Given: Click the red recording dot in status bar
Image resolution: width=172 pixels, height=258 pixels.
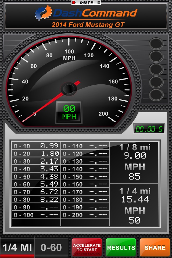Looking at the screenshot, I should tap(74, 3).
